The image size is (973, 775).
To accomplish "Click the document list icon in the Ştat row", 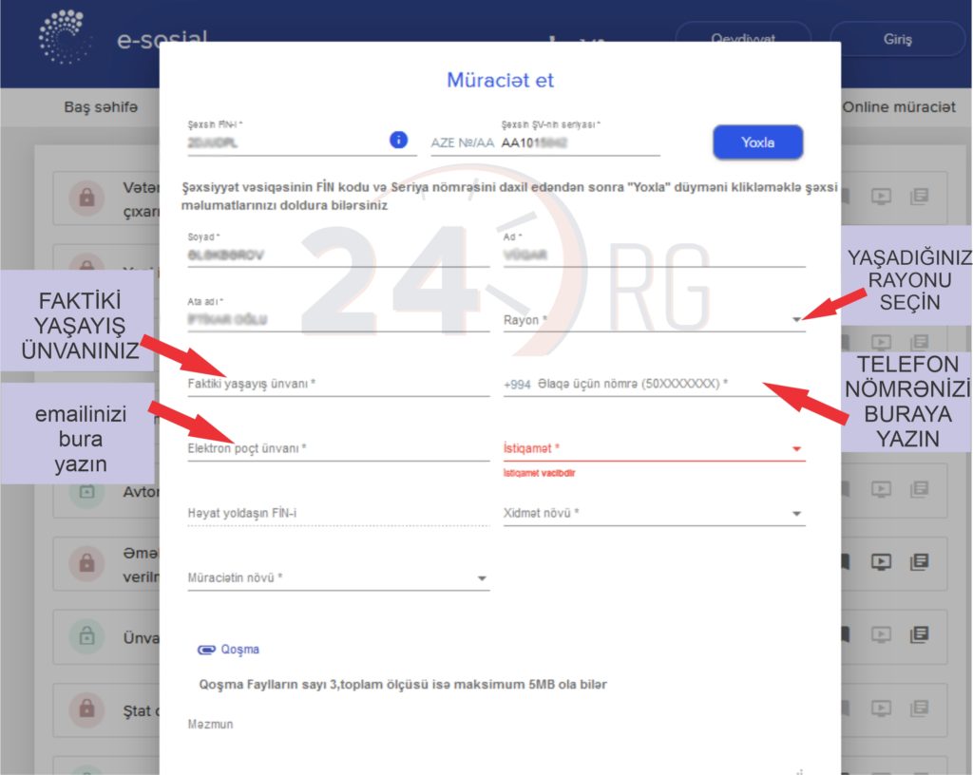I will [918, 708].
